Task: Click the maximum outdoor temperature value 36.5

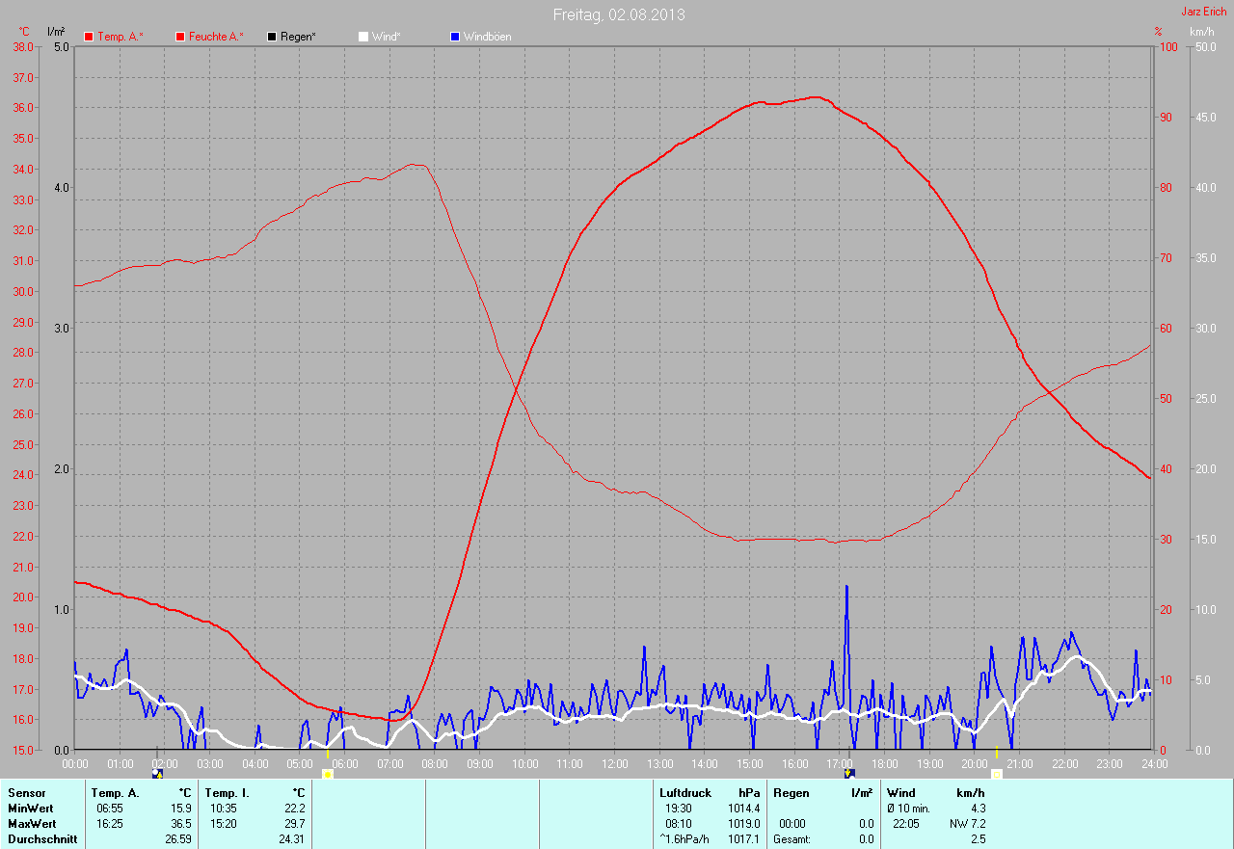Action: pos(180,824)
